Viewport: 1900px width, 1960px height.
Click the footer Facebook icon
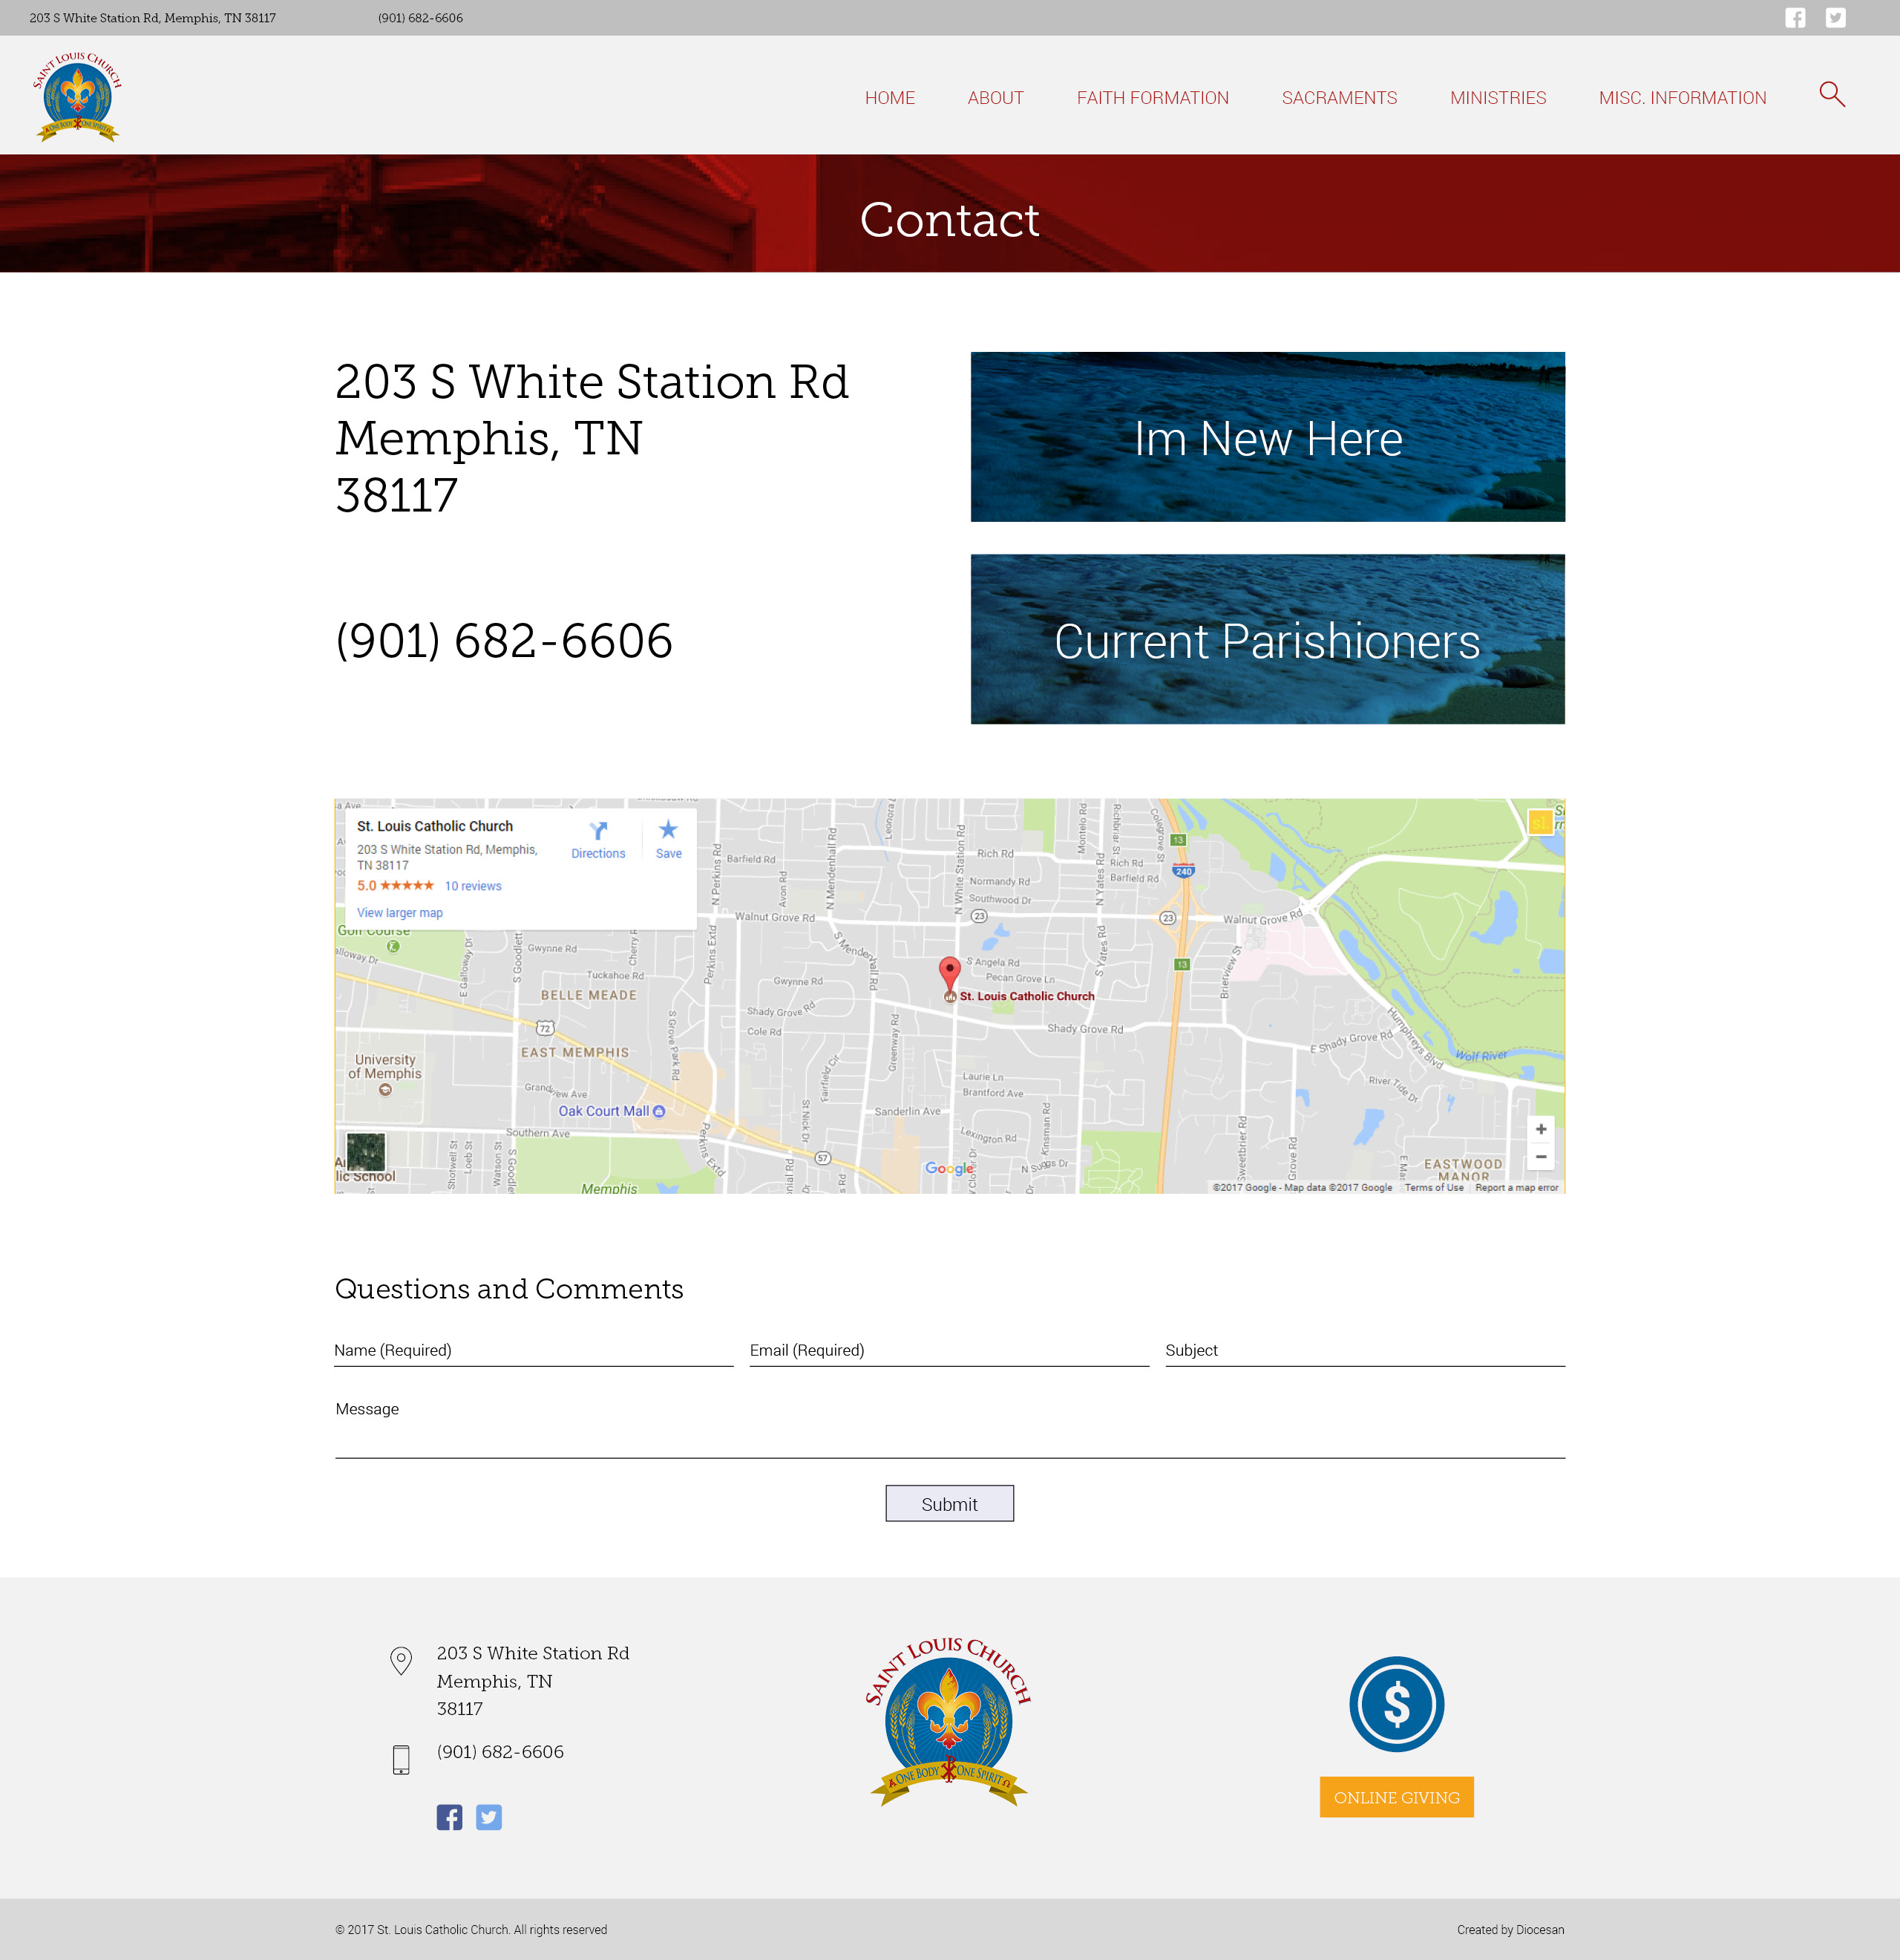[449, 1817]
